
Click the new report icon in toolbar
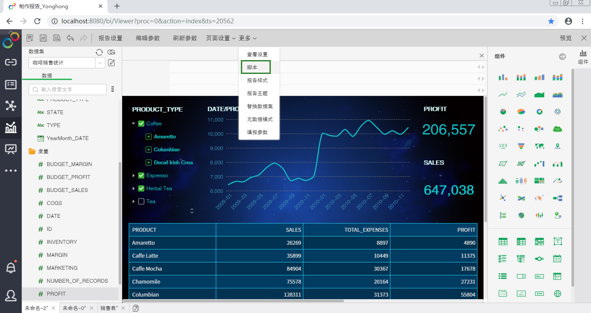[x=30, y=38]
